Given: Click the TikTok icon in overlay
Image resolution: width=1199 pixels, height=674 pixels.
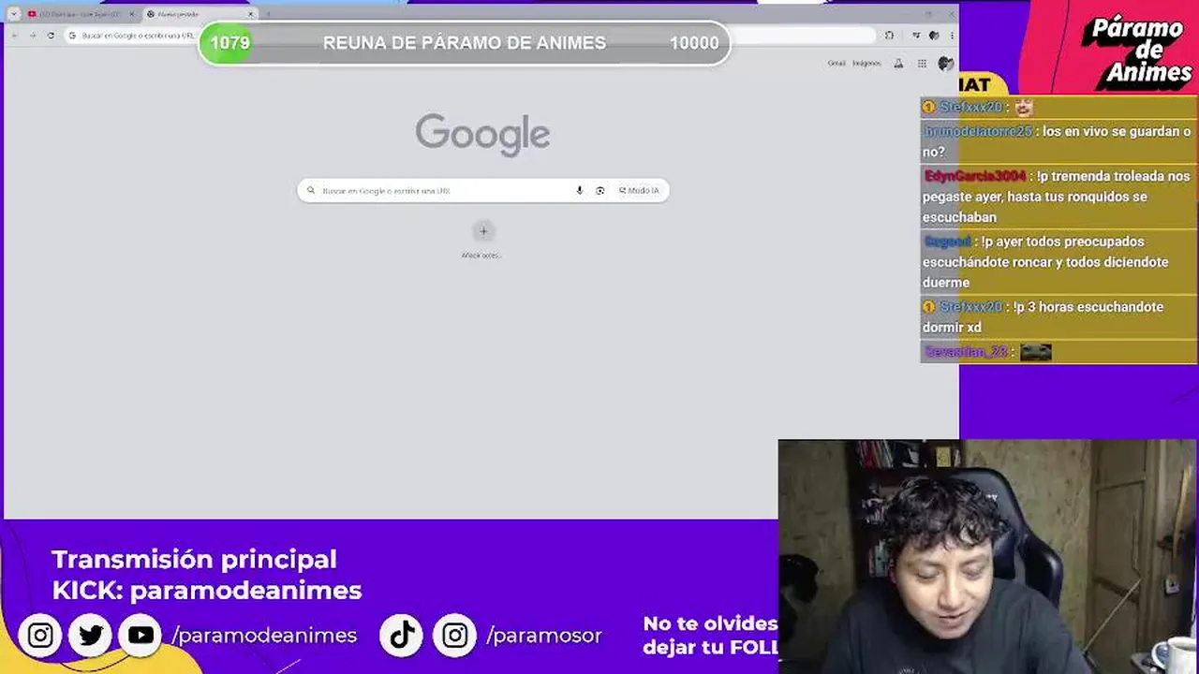Looking at the screenshot, I should click(x=402, y=636).
